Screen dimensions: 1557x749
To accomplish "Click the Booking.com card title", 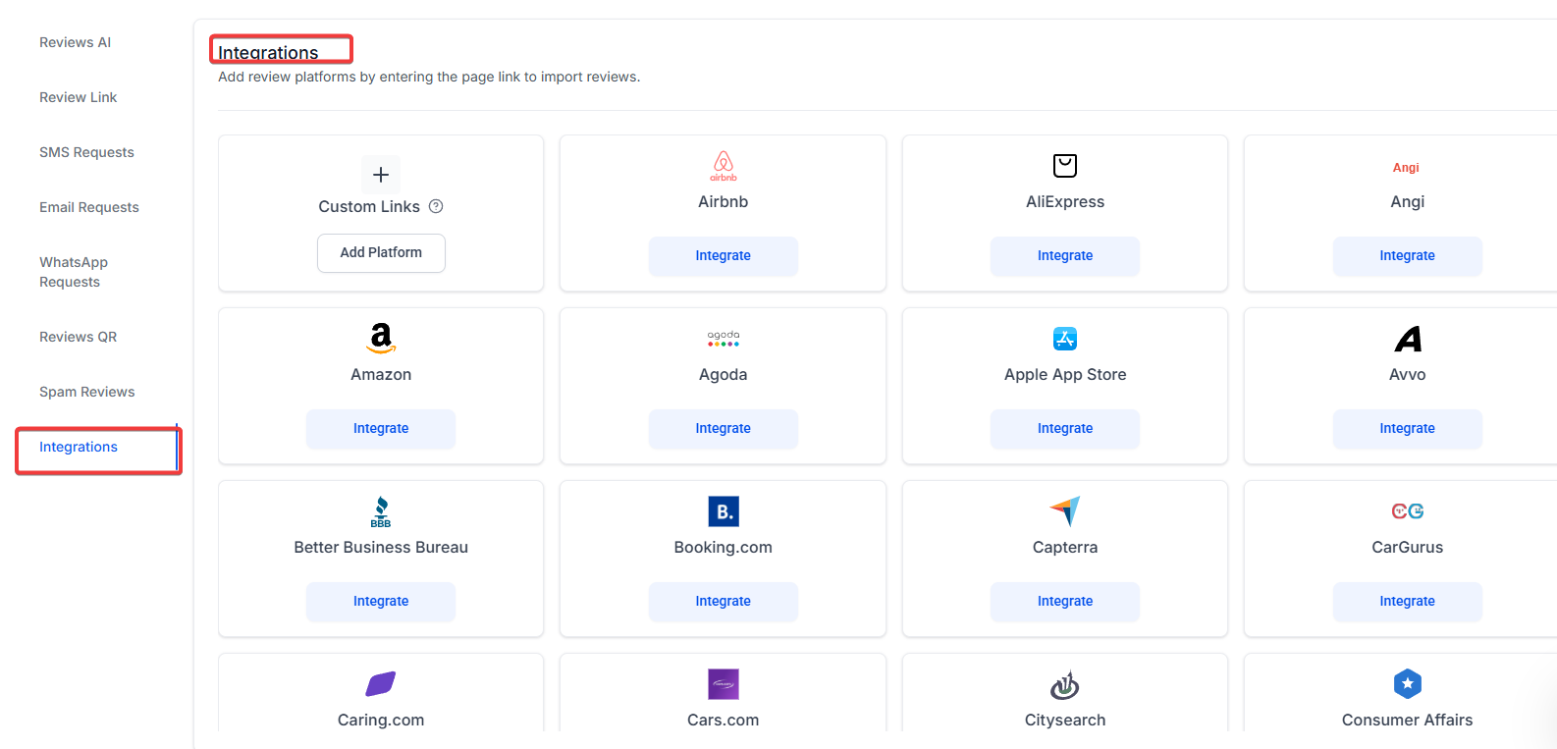I will 724,547.
